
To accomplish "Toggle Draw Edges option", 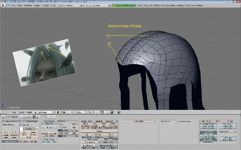I will [x=208, y=134].
